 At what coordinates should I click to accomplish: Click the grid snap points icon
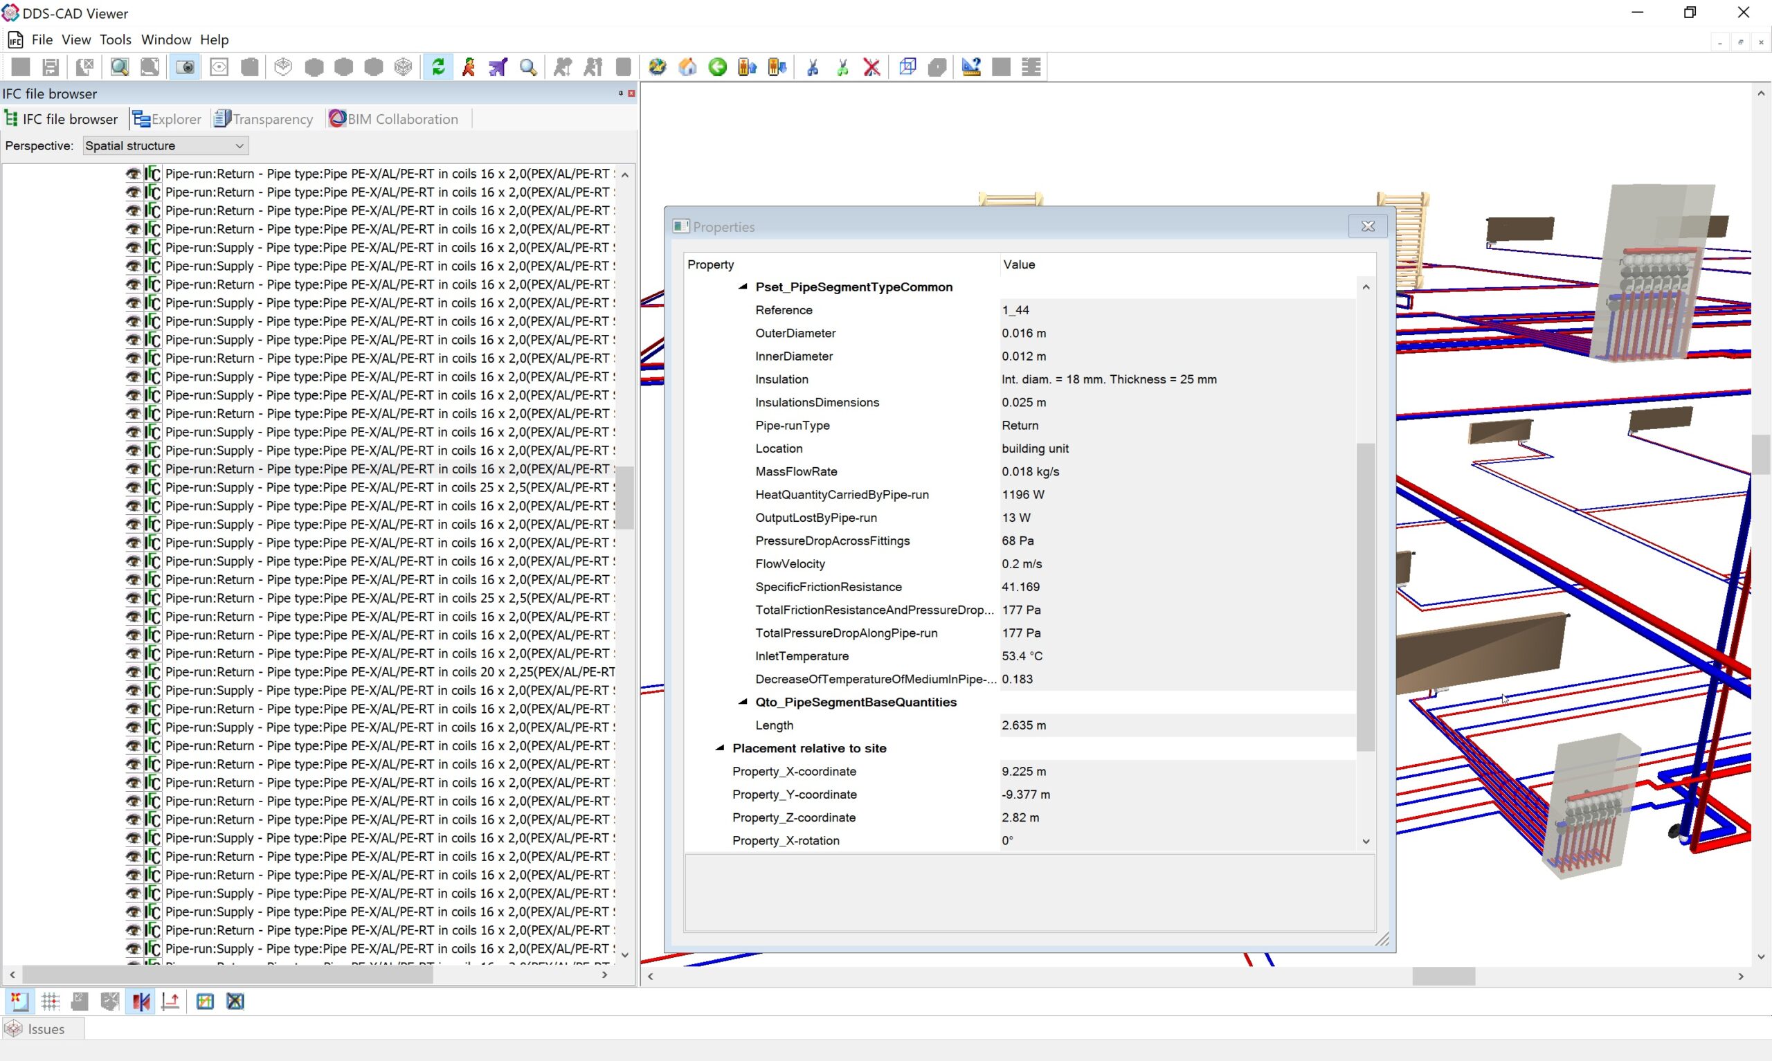50,1001
